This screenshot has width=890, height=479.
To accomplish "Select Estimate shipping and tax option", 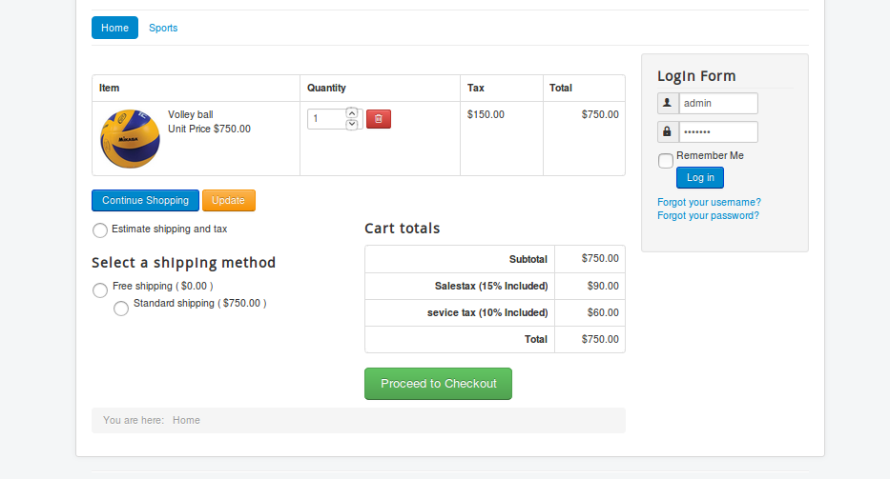I will tap(100, 230).
